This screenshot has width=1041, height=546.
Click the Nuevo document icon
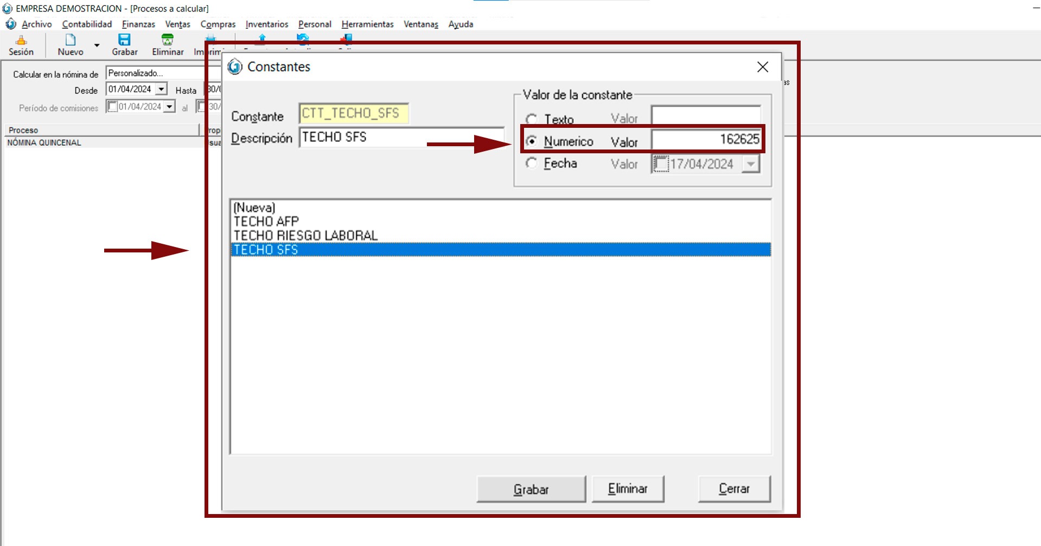tap(70, 40)
